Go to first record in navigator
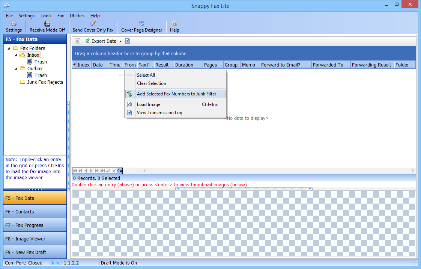Viewport: 421px width, 269px height. [x=75, y=171]
